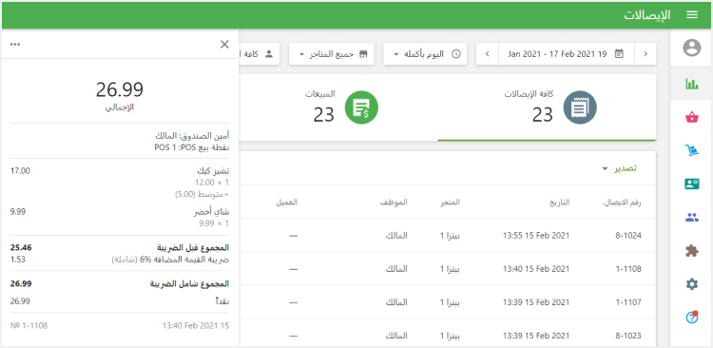
Task: Click the clock icon in the all-day filter
Action: [455, 54]
